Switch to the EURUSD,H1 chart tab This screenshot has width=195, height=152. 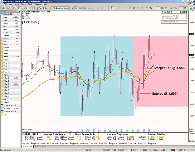point(39,147)
